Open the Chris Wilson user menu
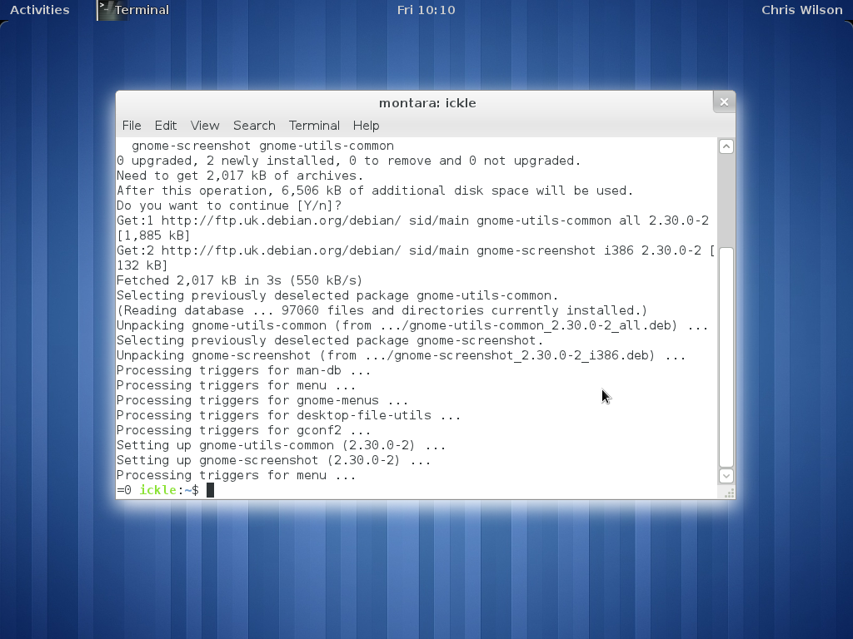This screenshot has width=853, height=639. (801, 10)
